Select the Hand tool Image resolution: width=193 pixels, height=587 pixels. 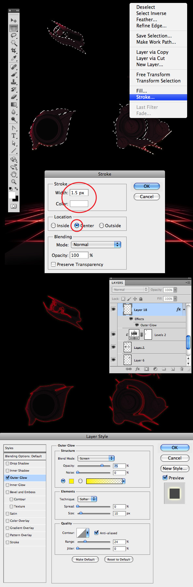click(x=14, y=174)
